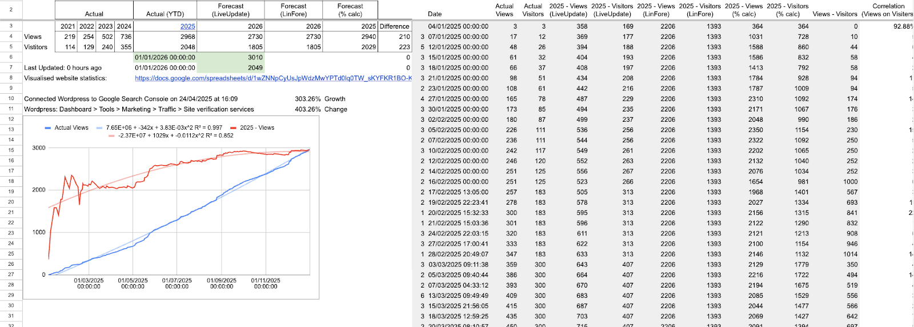This screenshot has height=327, width=914.
Task: Click the Visitors row label cell
Action: tap(36, 47)
